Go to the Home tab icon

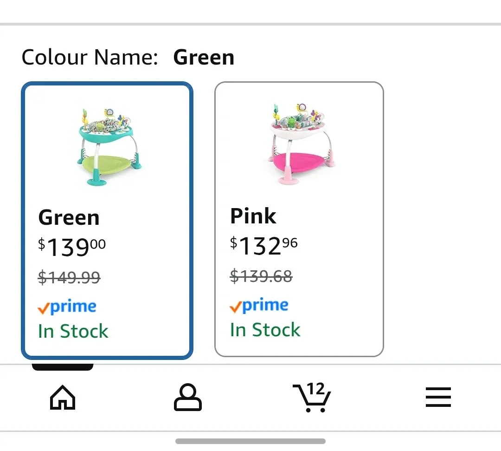(x=63, y=398)
